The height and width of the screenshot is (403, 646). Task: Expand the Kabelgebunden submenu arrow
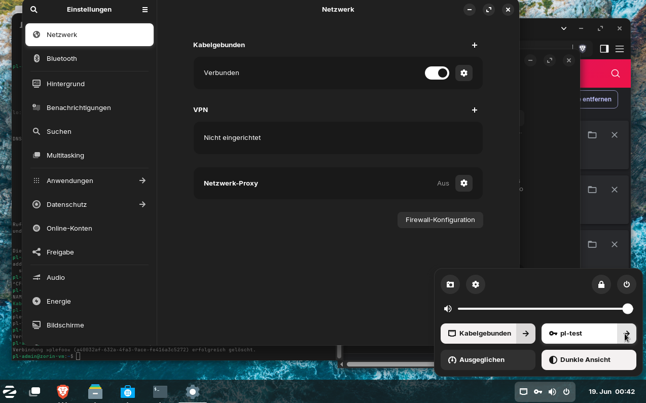click(526, 334)
